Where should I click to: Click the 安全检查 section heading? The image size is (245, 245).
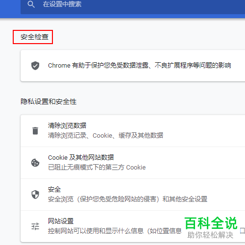34,37
